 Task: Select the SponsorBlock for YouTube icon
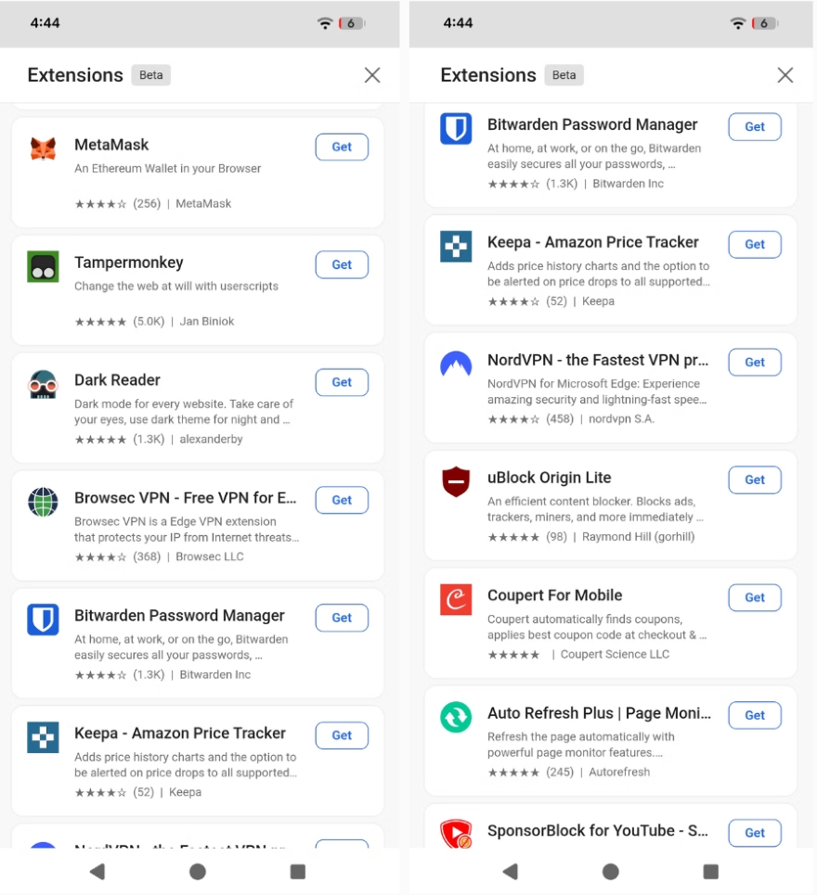click(x=456, y=833)
